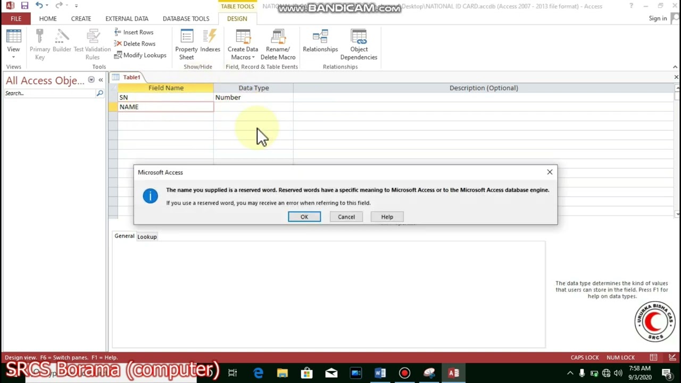This screenshot has height=383, width=681.
Task: Show hidden tray icons chevron
Action: click(570, 373)
